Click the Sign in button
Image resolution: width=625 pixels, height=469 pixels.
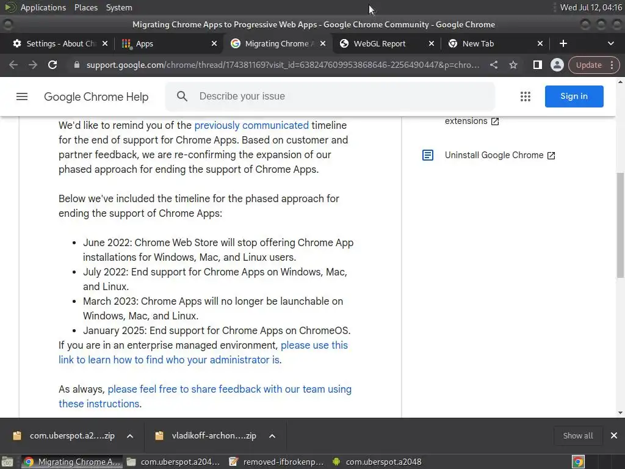[x=574, y=96]
